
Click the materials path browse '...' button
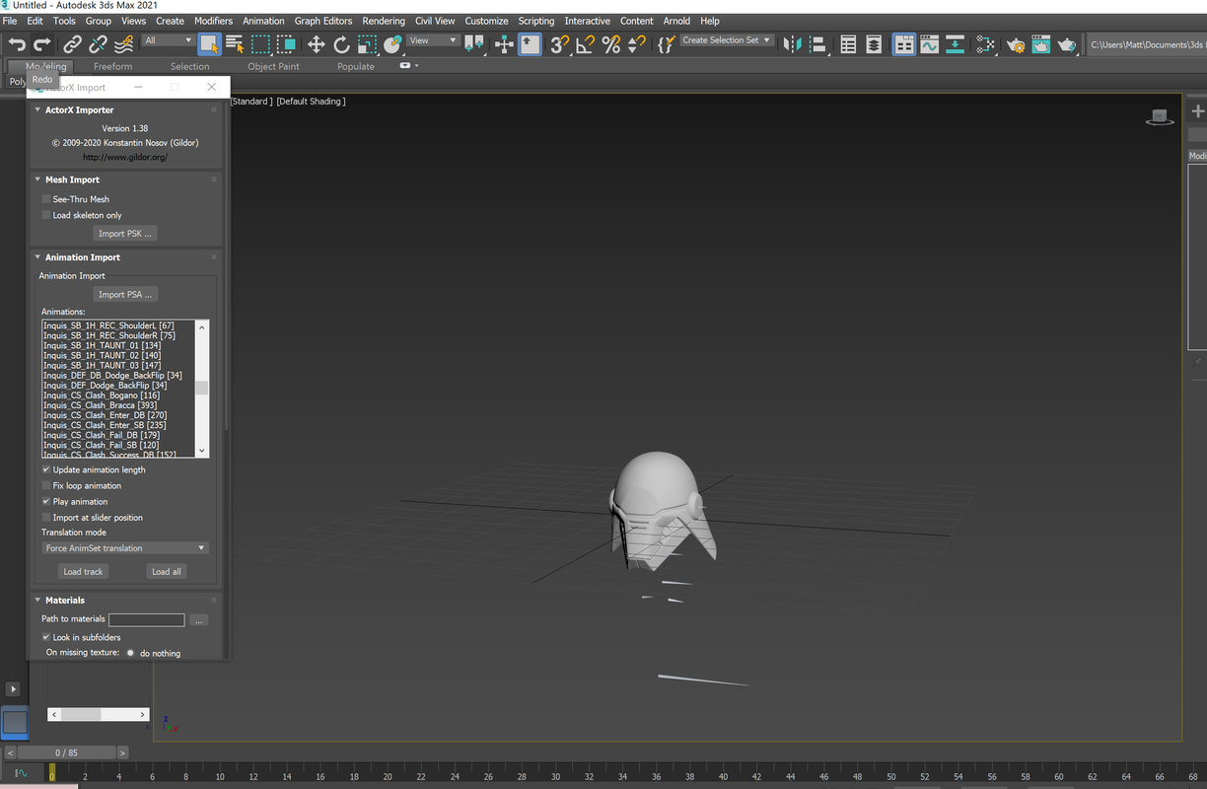(x=198, y=620)
